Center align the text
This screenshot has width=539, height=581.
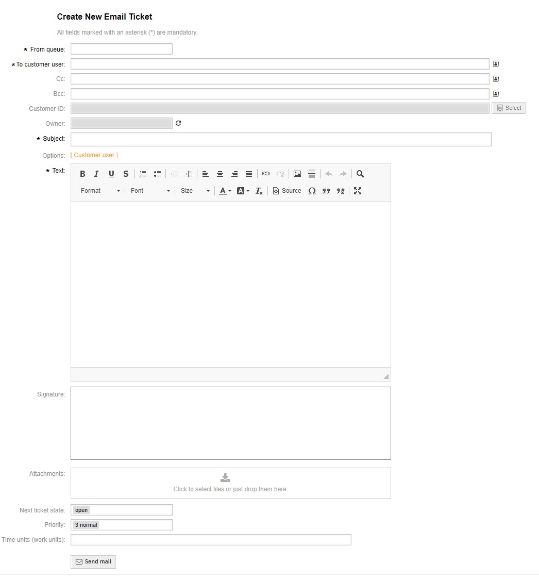[220, 174]
